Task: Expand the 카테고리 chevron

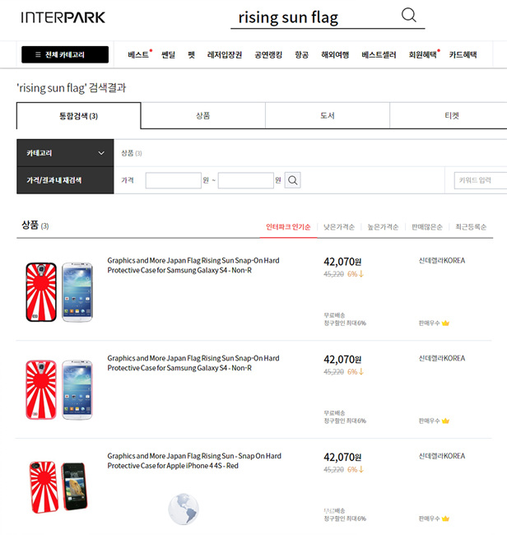Action: pos(101,153)
